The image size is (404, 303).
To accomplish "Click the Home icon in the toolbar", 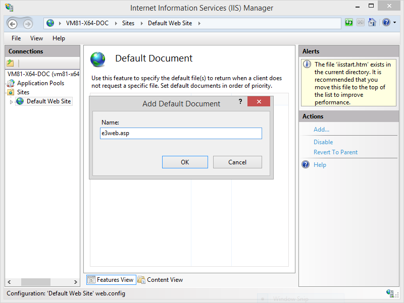I will (x=372, y=23).
